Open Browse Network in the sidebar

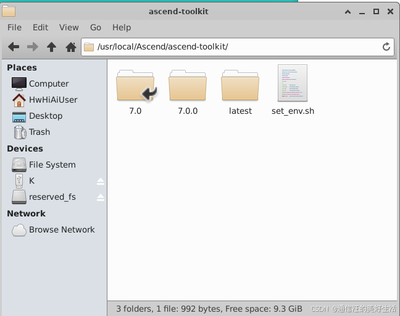tap(53, 230)
